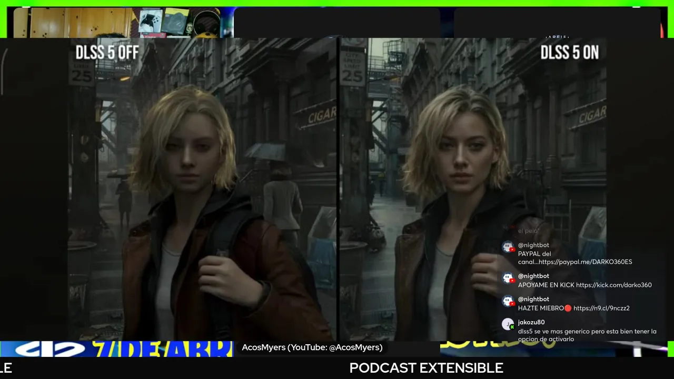Open the paypal.me/DARKO360ES link
This screenshot has width=674, height=379.
tap(585, 262)
